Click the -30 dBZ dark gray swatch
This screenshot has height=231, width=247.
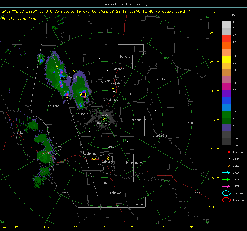(226, 142)
